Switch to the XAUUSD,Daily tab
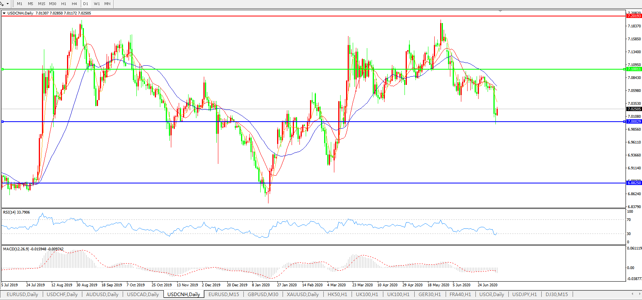The image size is (642, 300). coord(303,294)
